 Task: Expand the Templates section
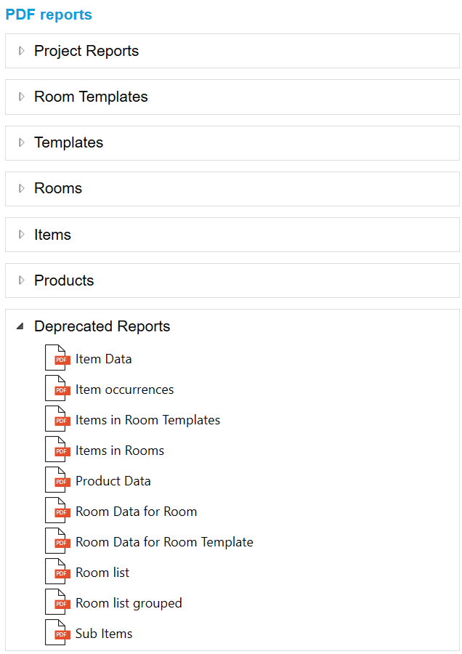[x=22, y=142]
